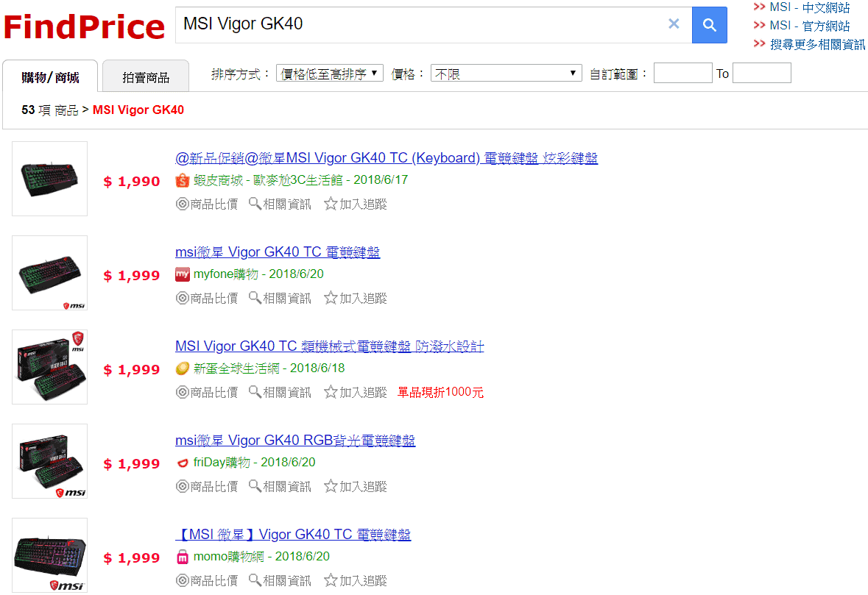Click 商品比價 under the myfone listing
This screenshot has height=595, width=868.
[207, 298]
